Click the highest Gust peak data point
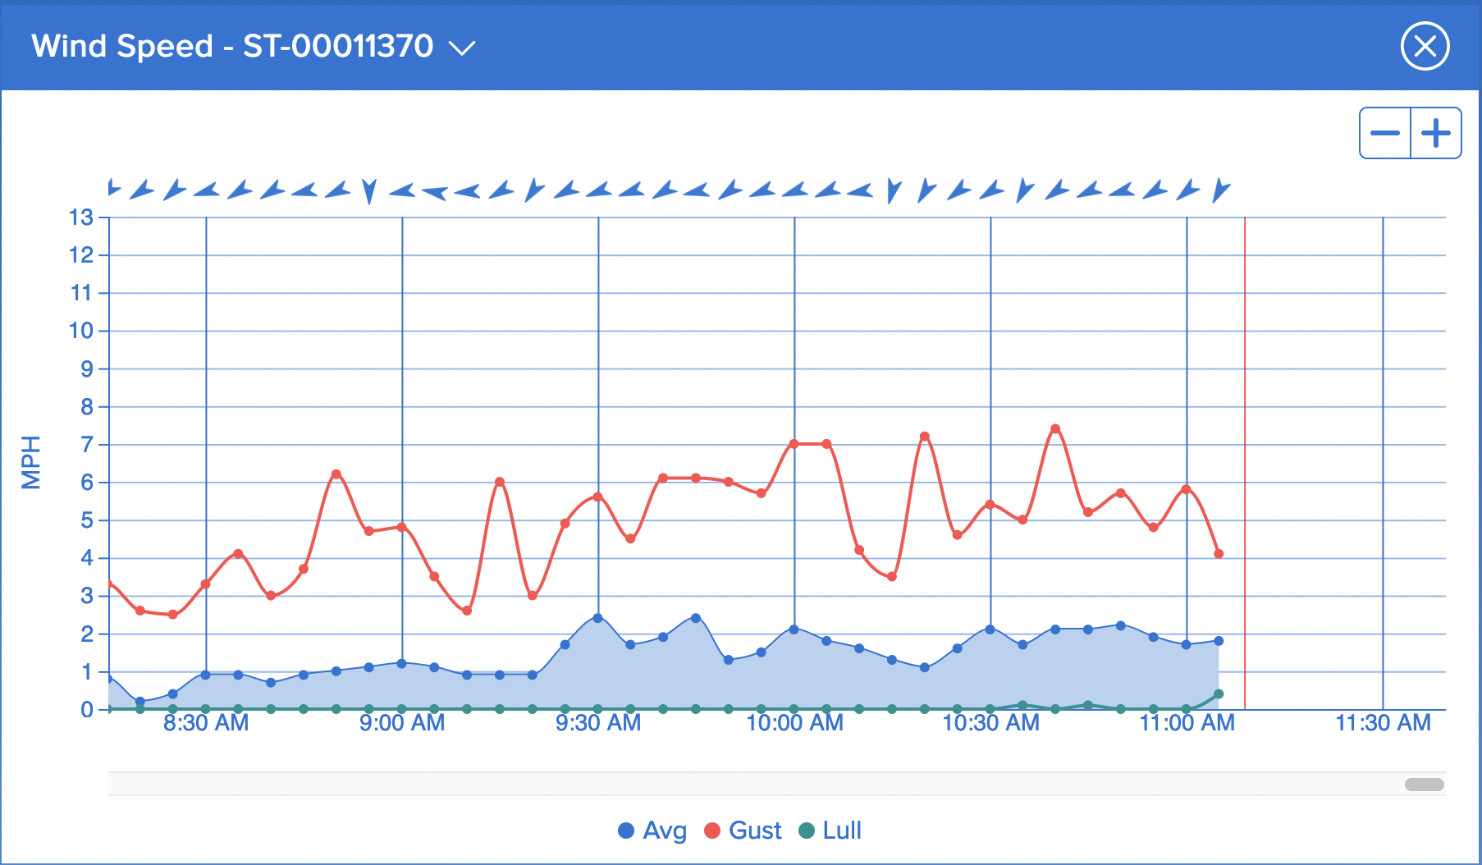 click(x=1055, y=429)
